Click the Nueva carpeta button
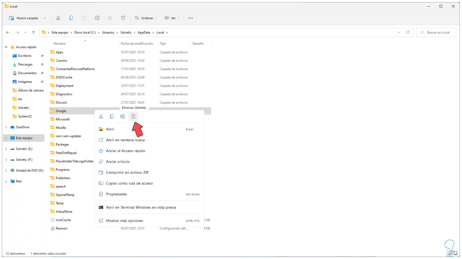The width and height of the screenshot is (462, 259). point(24,18)
